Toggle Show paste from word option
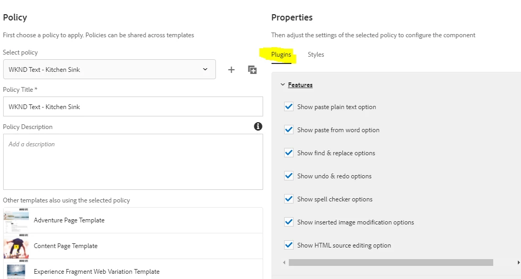 (x=289, y=130)
